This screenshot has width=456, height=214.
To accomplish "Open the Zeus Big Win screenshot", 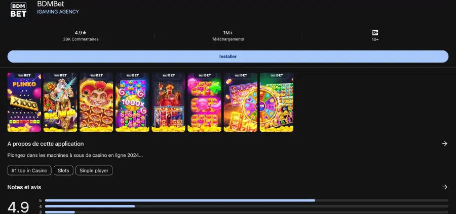I will pos(60,102).
